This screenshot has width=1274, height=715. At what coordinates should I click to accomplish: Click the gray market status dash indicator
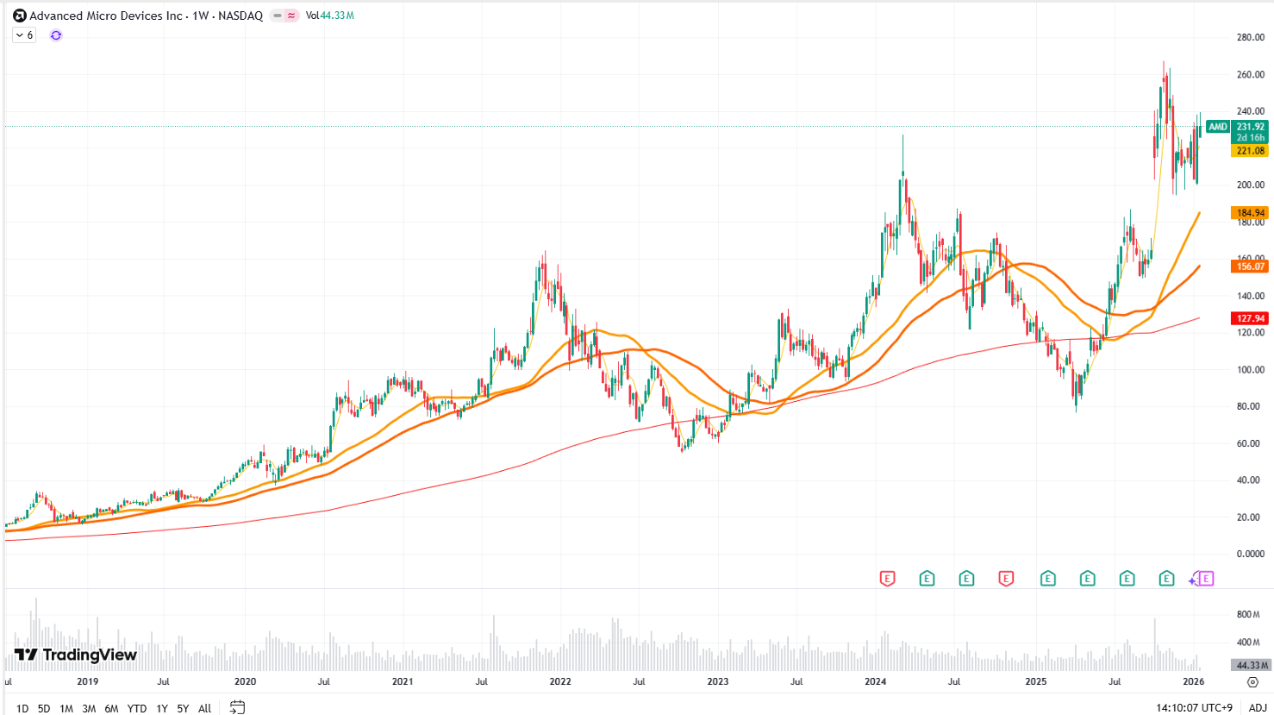click(x=278, y=16)
